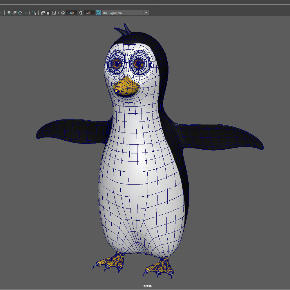This screenshot has height=290, width=290.
Task: Click the persp camera label
Action: pyautogui.click(x=147, y=286)
